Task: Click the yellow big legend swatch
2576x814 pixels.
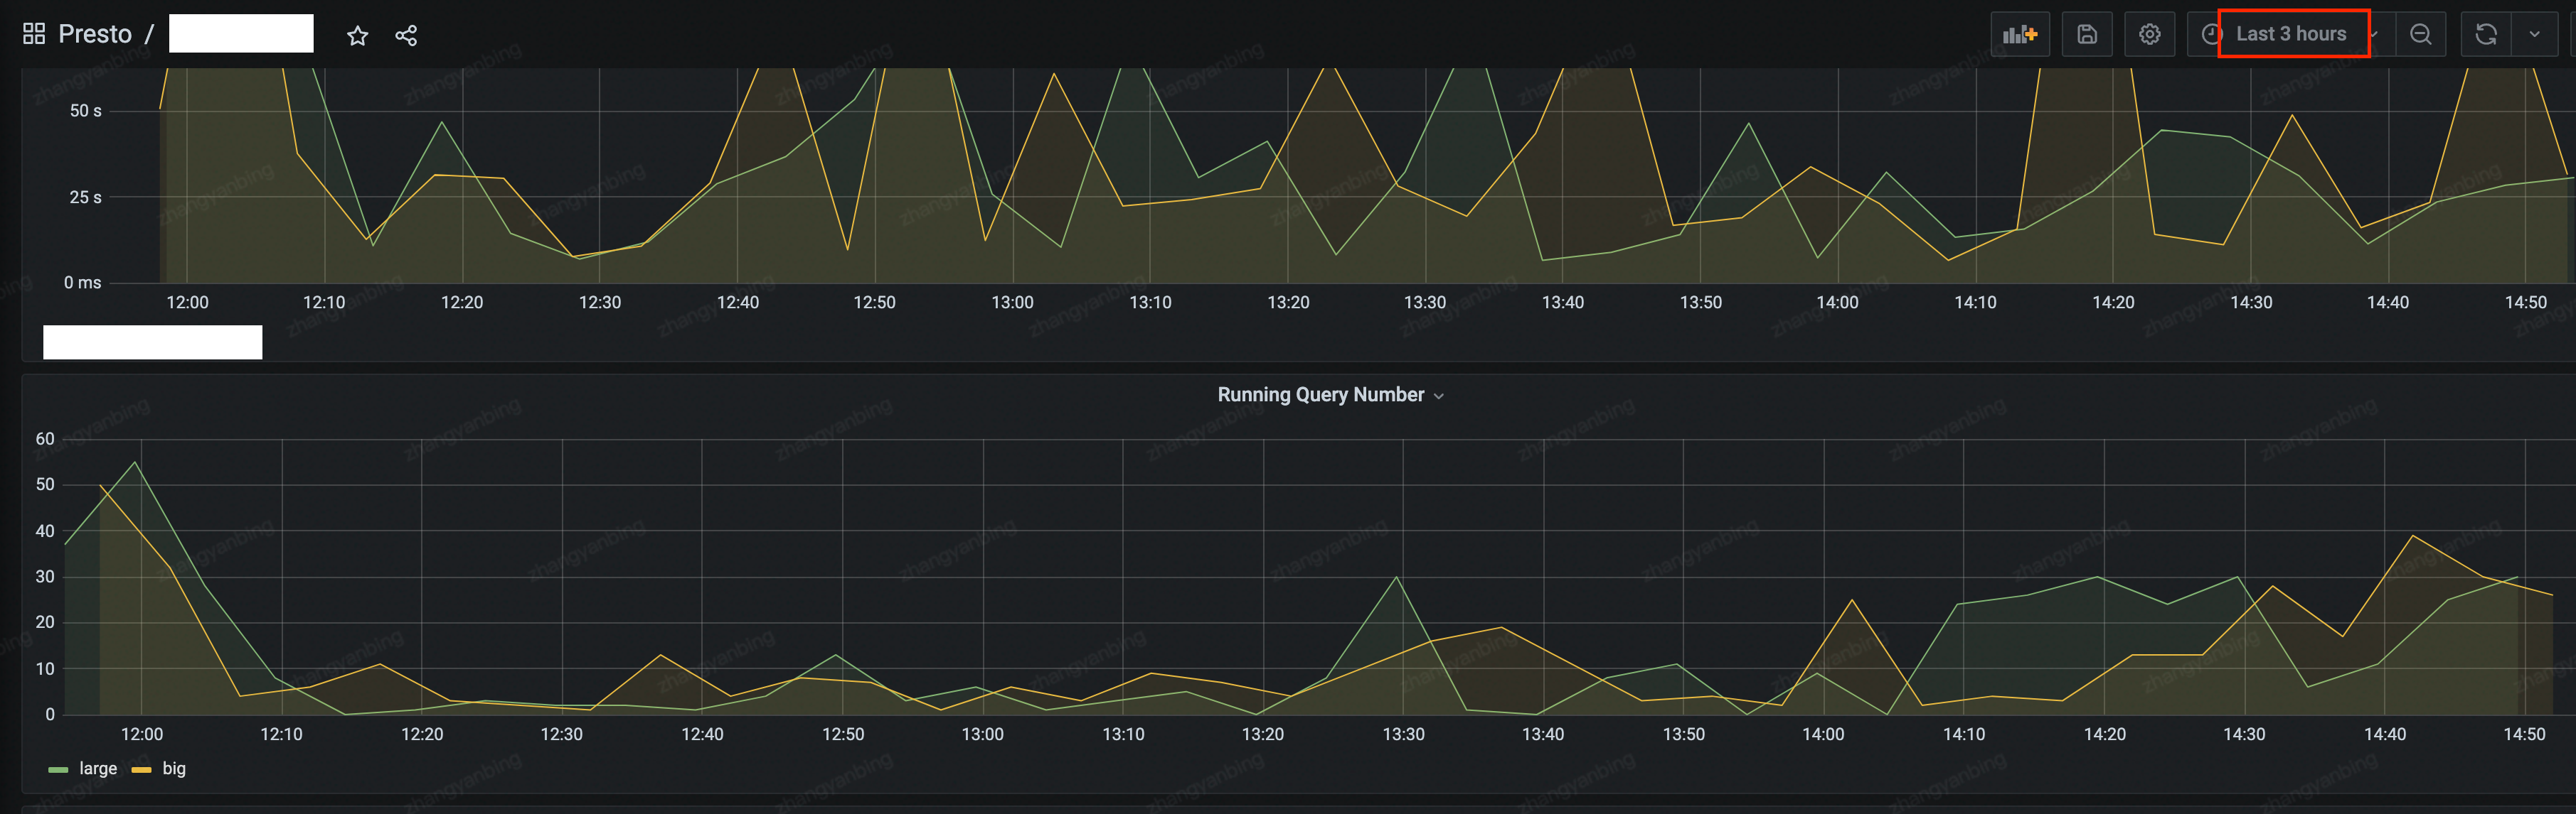Action: pos(141,769)
